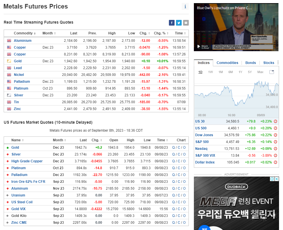Open C chart link in Palladium delayed row
This screenshot has height=230, width=283.
pos(179,175)
